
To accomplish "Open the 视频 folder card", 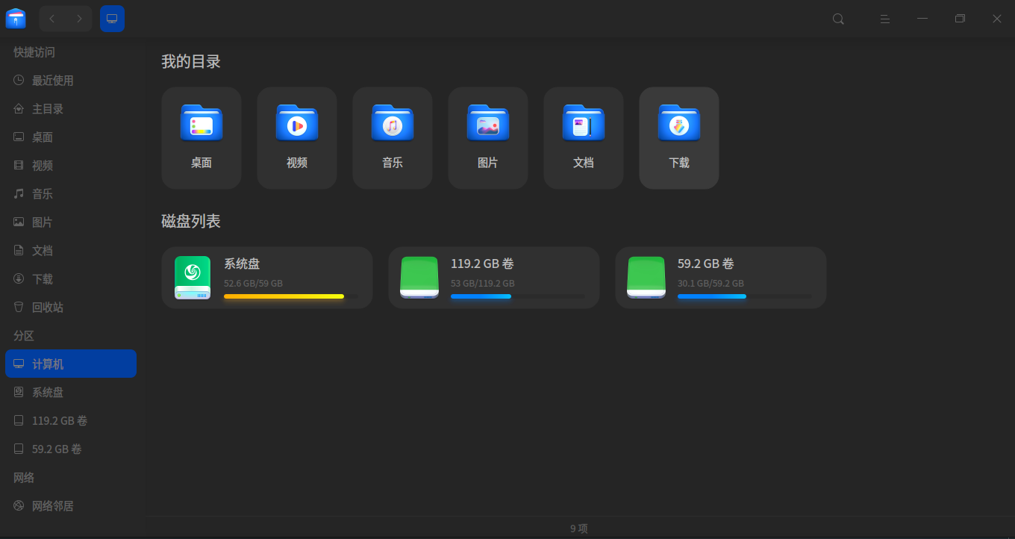I will tap(297, 138).
